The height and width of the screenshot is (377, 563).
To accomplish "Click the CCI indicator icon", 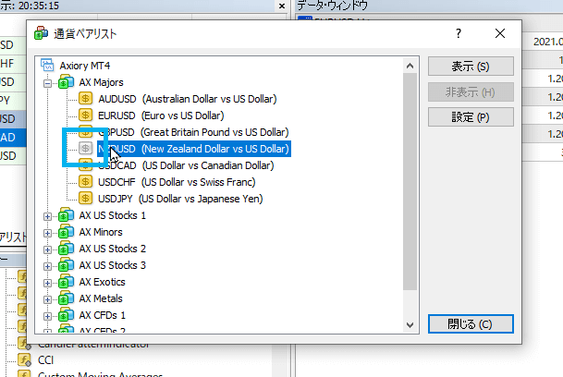I will coord(23,359).
